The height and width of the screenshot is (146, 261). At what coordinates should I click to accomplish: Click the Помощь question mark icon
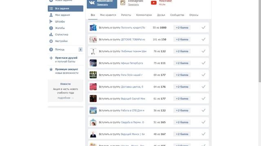click(x=51, y=49)
